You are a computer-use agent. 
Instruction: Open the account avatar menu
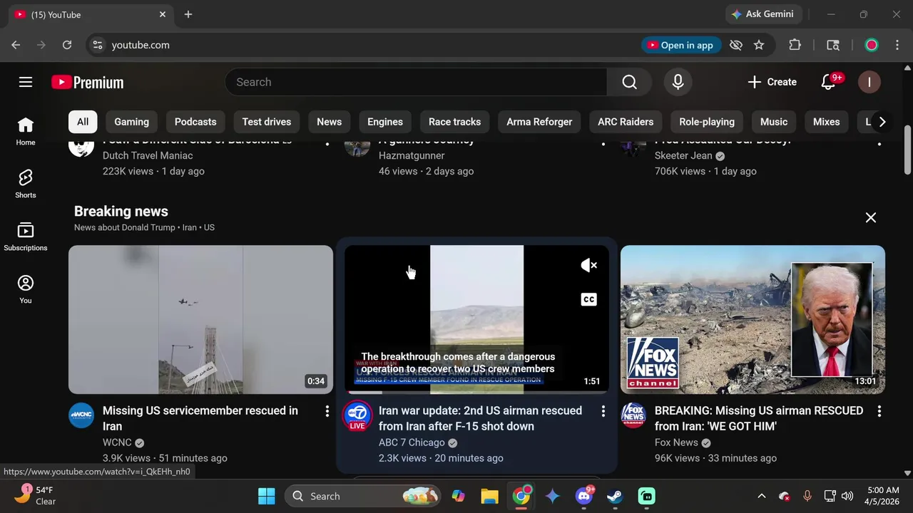pos(869,82)
